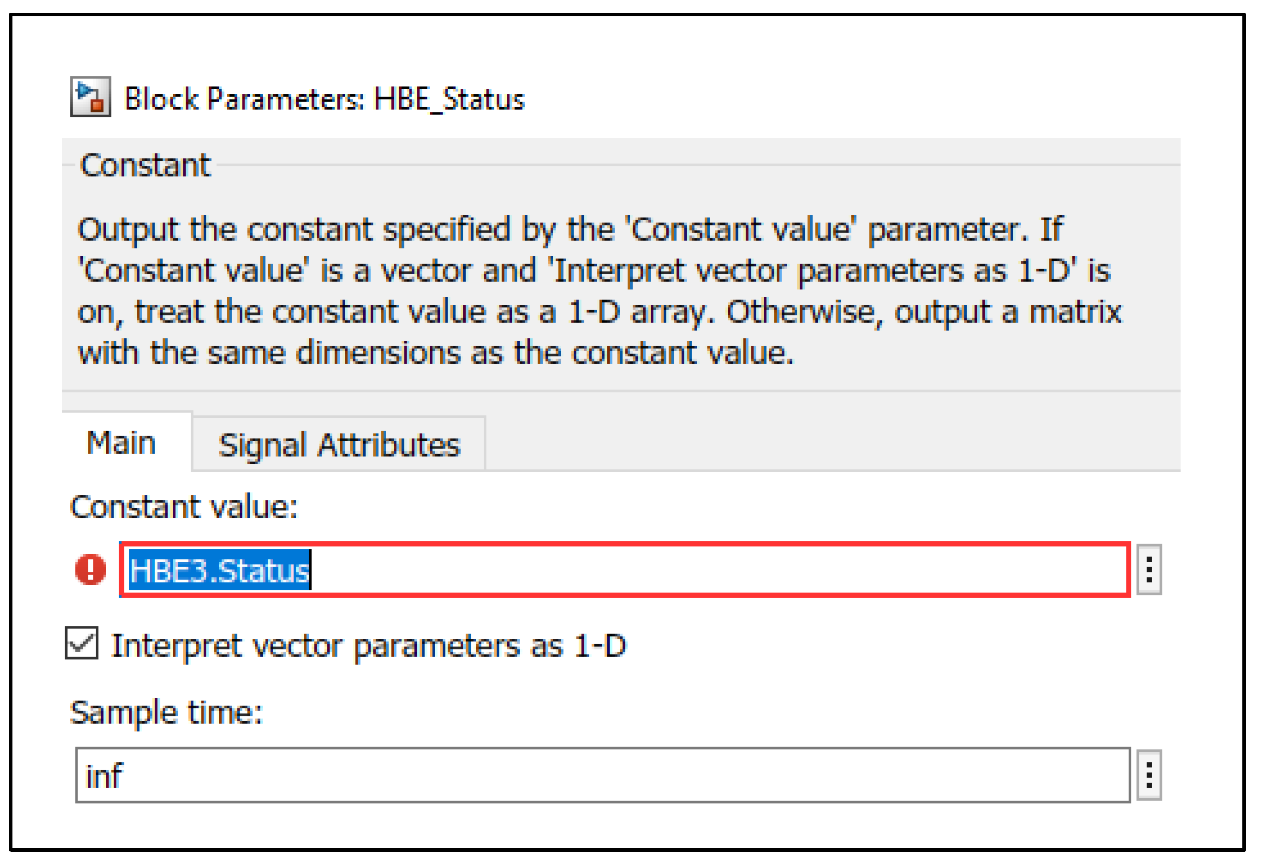Open the three-dot menu for Sample time
Viewport: 1261px width, 859px height.
[x=1149, y=775]
